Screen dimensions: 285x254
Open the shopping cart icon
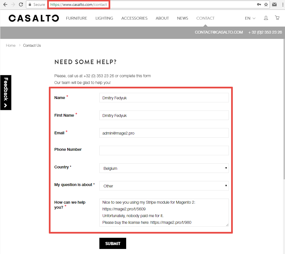[x=277, y=18]
